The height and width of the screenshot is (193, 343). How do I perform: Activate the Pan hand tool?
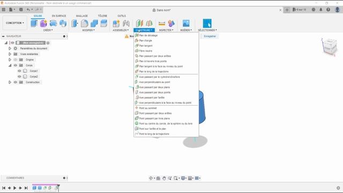pos(164,178)
